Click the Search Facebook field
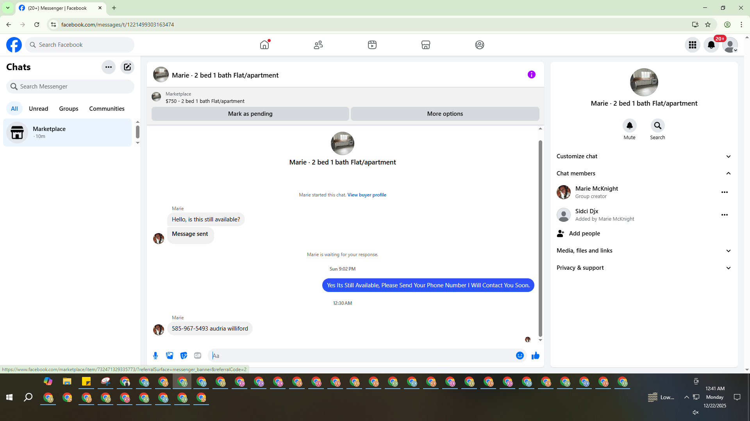 click(x=80, y=45)
